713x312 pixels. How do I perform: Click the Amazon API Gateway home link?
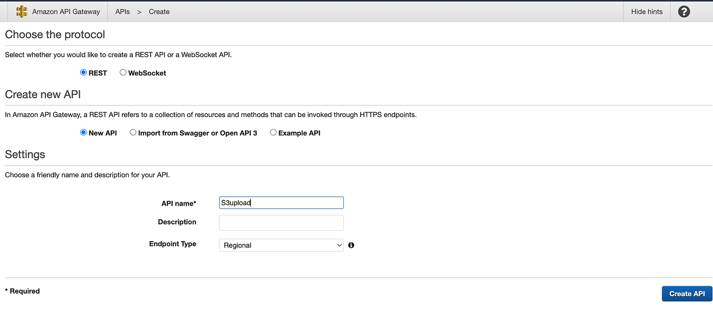(x=67, y=12)
